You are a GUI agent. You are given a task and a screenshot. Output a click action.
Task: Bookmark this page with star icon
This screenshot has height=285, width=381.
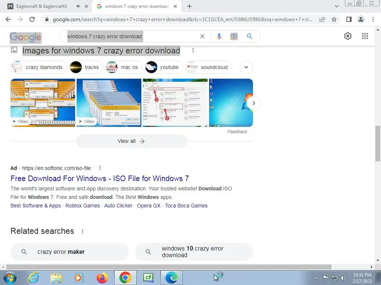point(334,19)
